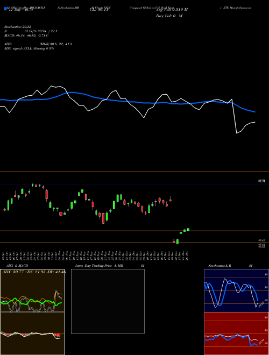Screen dimensions: 269x355
Task: Click the 'ADX & MACD' panel title
Action: point(17,266)
